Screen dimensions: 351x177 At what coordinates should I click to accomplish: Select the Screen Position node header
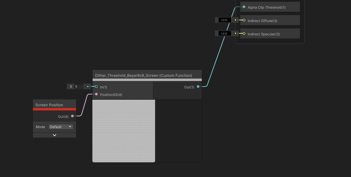click(x=49, y=105)
